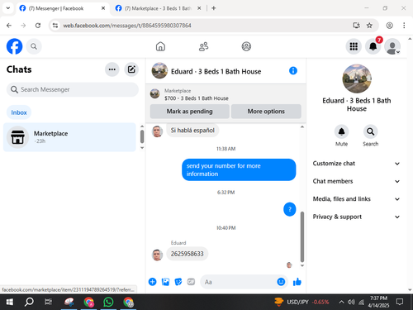Viewport: 413px width, 310px height.
Task: Go to the Home feed icon
Action: [x=160, y=46]
